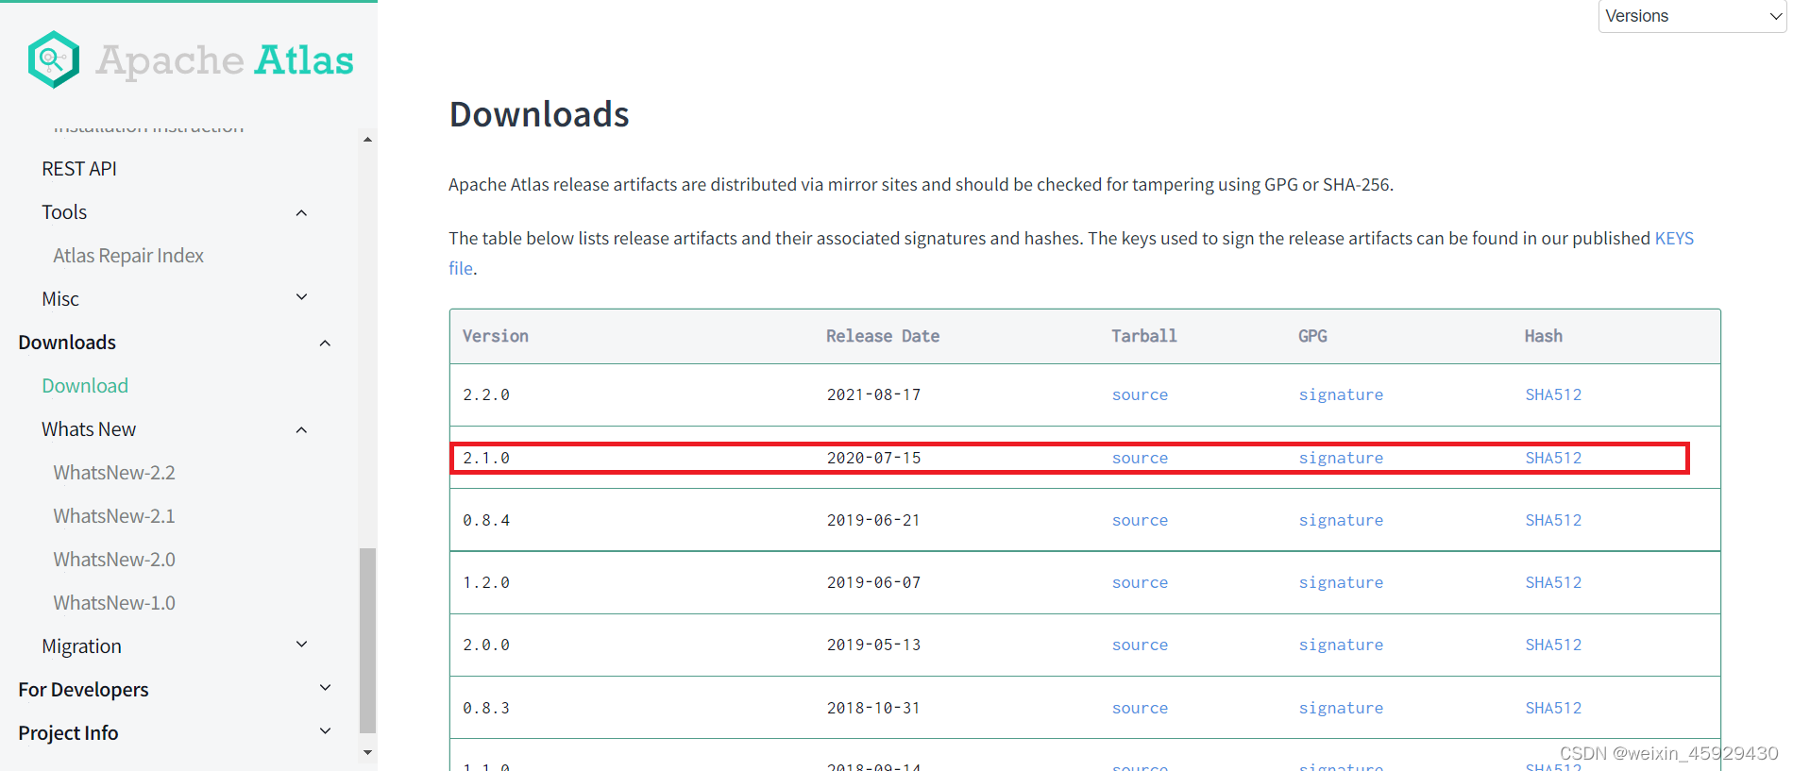Download source tarball for version 0.8.4
The width and height of the screenshot is (1793, 771).
1140,520
